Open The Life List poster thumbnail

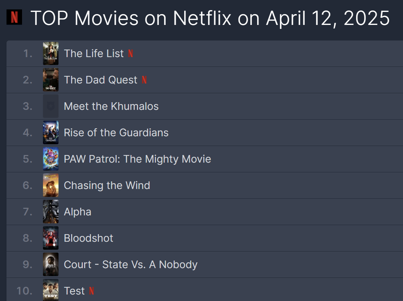[51, 53]
